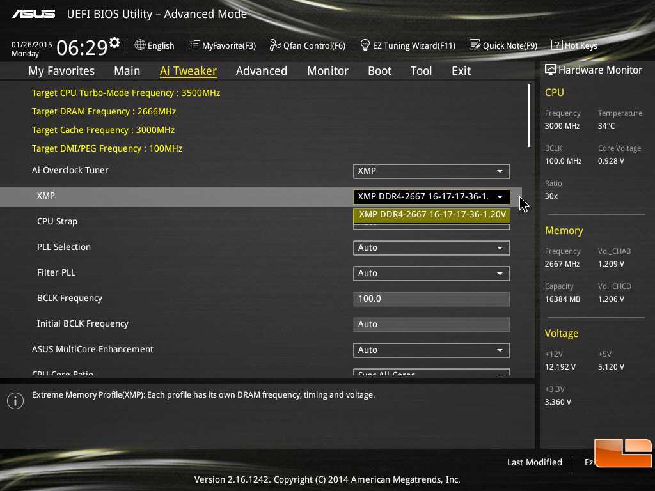Click the MyFavorite list icon

(x=194, y=45)
